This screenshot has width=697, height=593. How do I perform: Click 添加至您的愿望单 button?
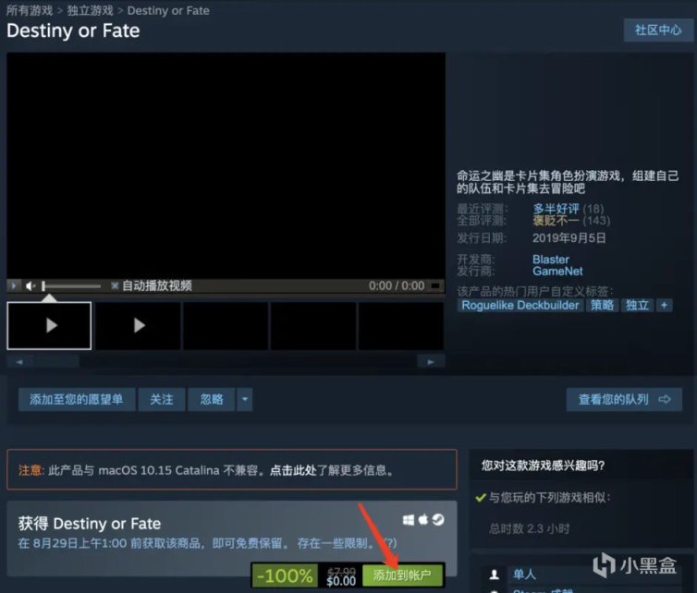pyautogui.click(x=77, y=399)
